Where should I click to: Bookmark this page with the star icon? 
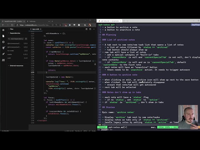click(x=60, y=25)
